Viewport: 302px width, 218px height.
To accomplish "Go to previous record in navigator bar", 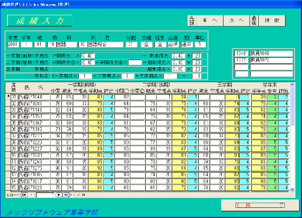I will (31, 195).
